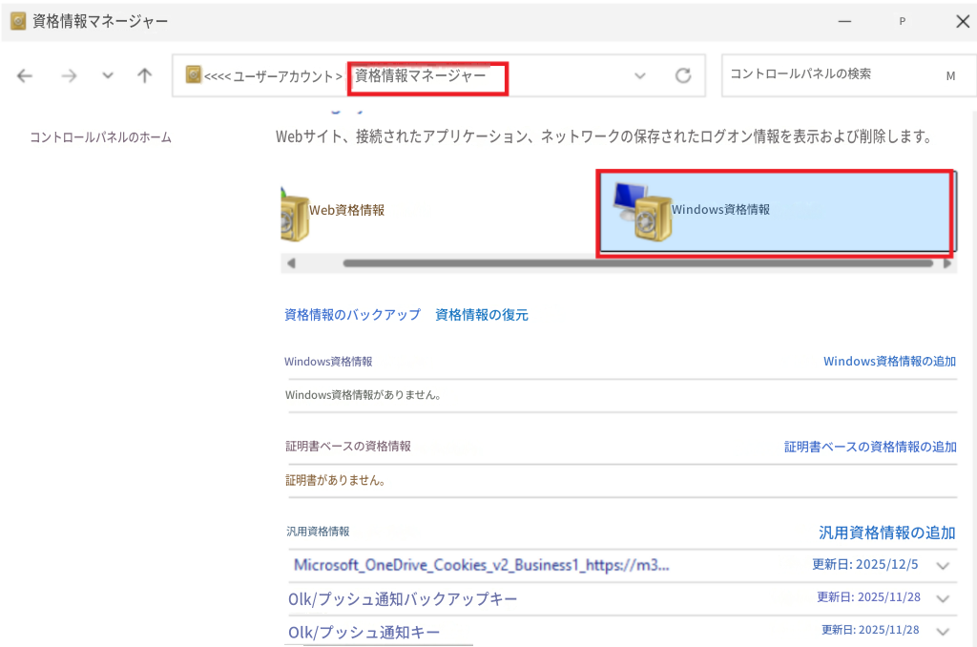The image size is (977, 647).
Task: Refresh the Credential Manager page
Action: tap(683, 75)
